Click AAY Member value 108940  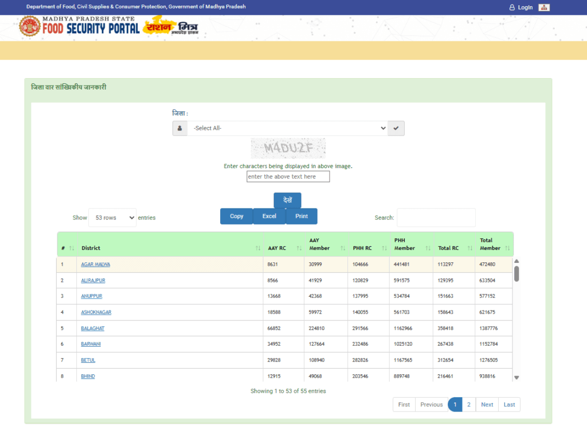(316, 361)
